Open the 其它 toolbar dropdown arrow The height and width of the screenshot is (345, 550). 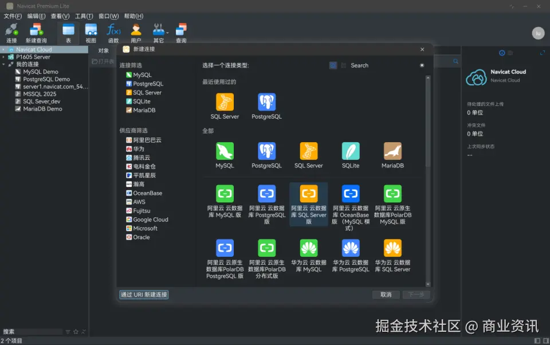click(167, 33)
